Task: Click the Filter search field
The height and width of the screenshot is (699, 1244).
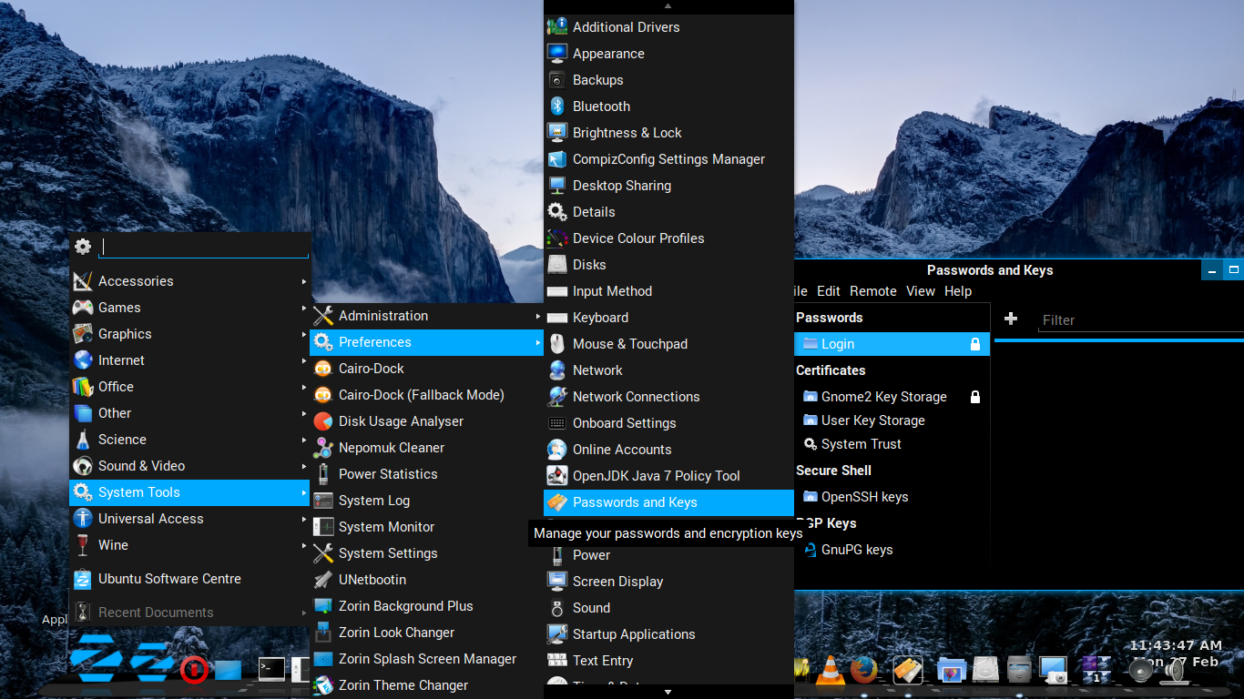Action: click(x=1138, y=320)
